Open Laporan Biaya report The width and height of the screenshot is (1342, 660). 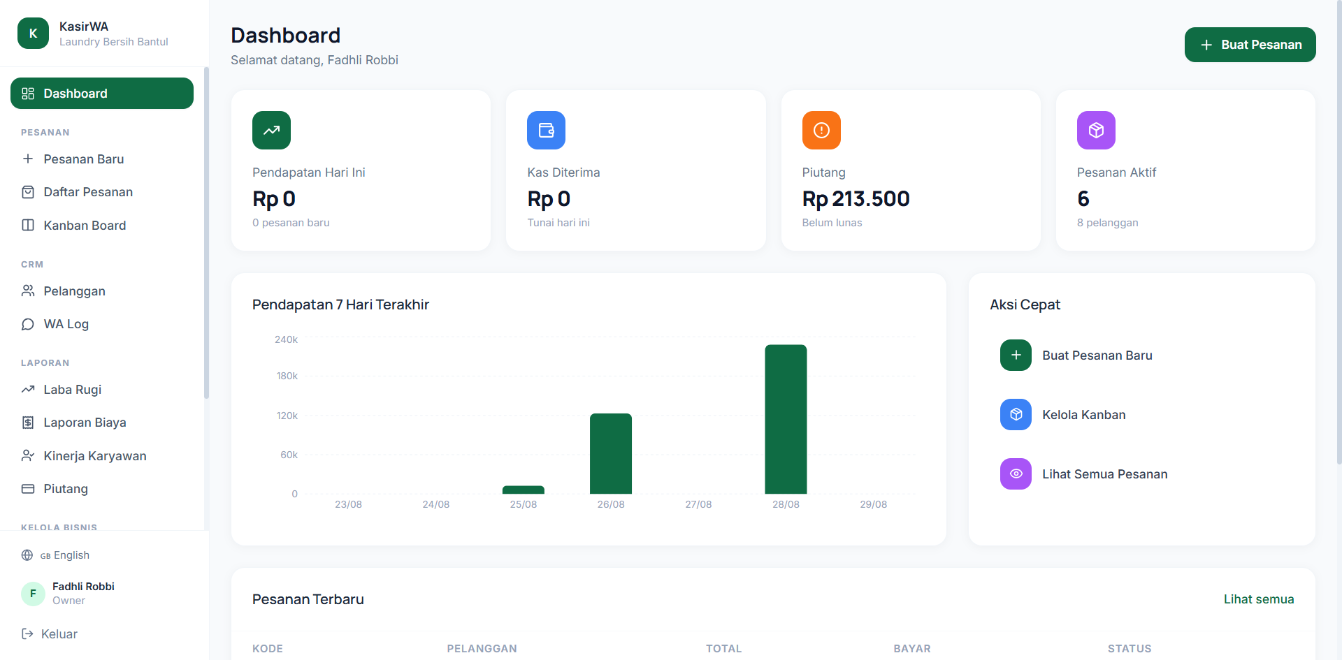(x=102, y=423)
